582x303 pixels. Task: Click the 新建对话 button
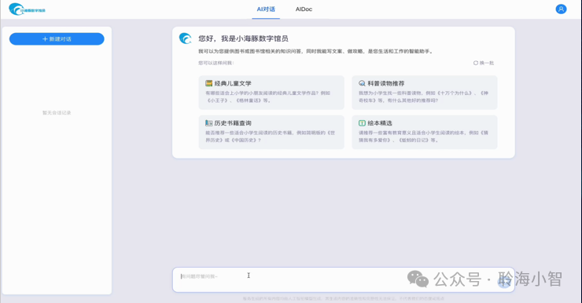(57, 39)
